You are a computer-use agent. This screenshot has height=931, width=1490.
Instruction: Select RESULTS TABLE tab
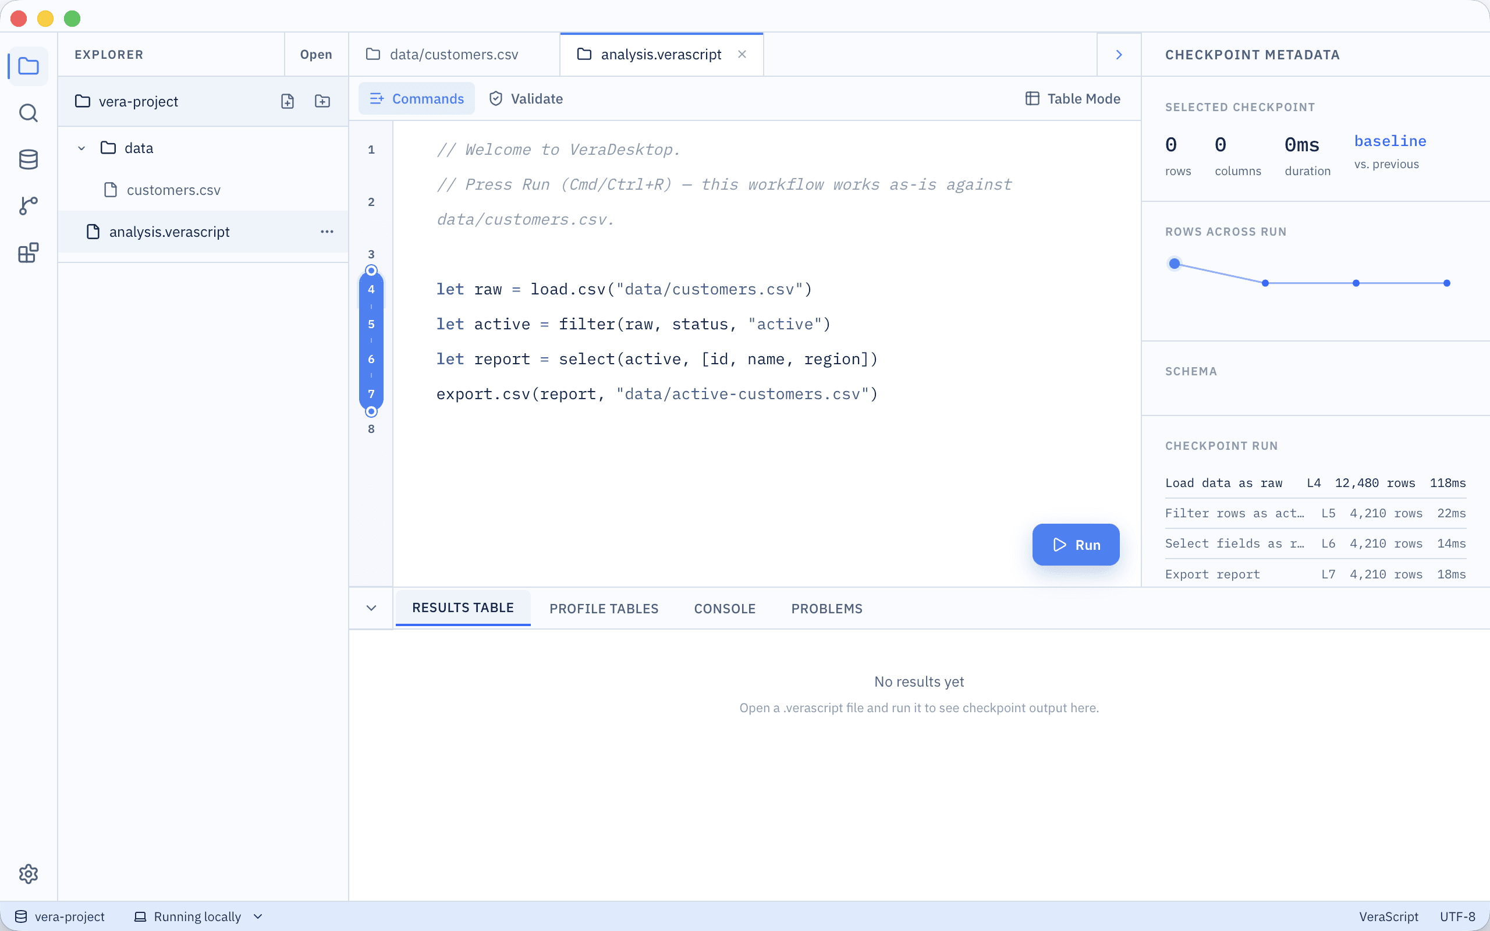463,607
